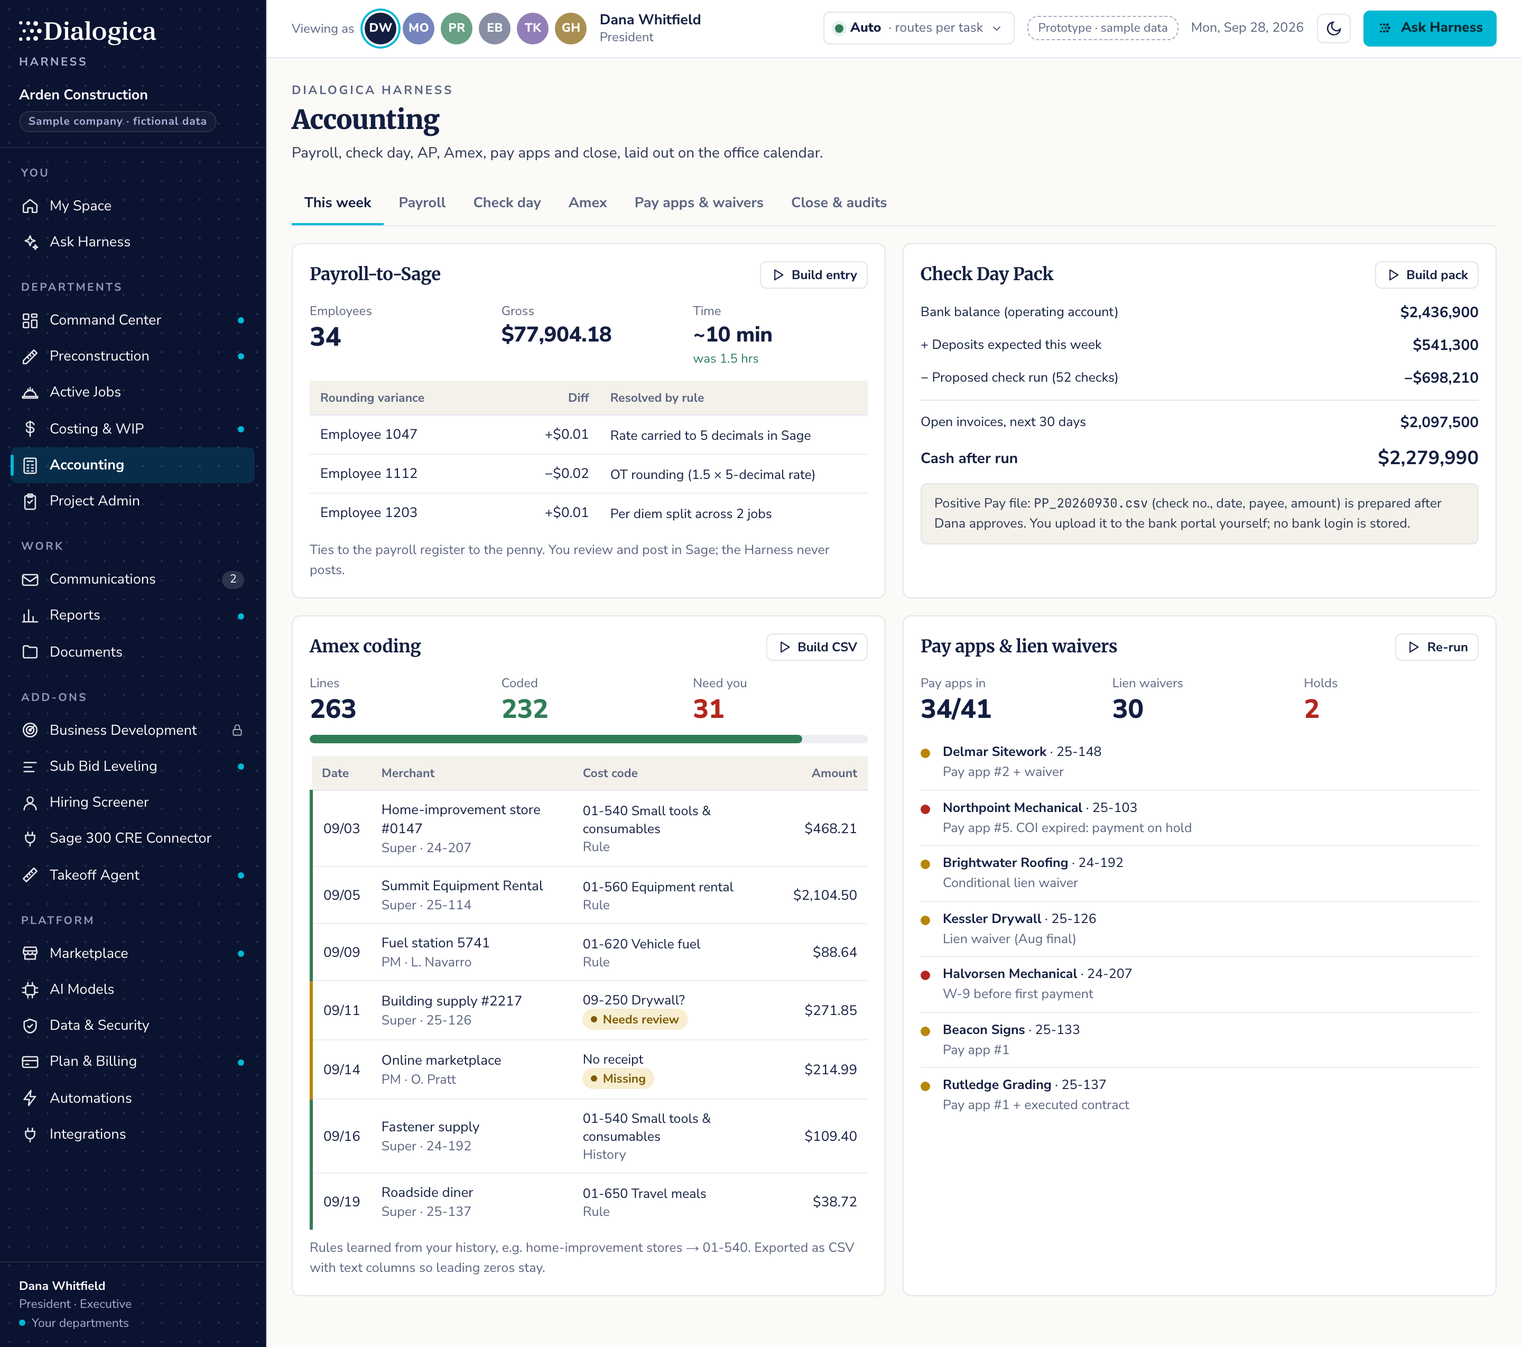Screen dimensions: 1522x1347
Task: Open Documents folder icon
Action: pos(30,652)
